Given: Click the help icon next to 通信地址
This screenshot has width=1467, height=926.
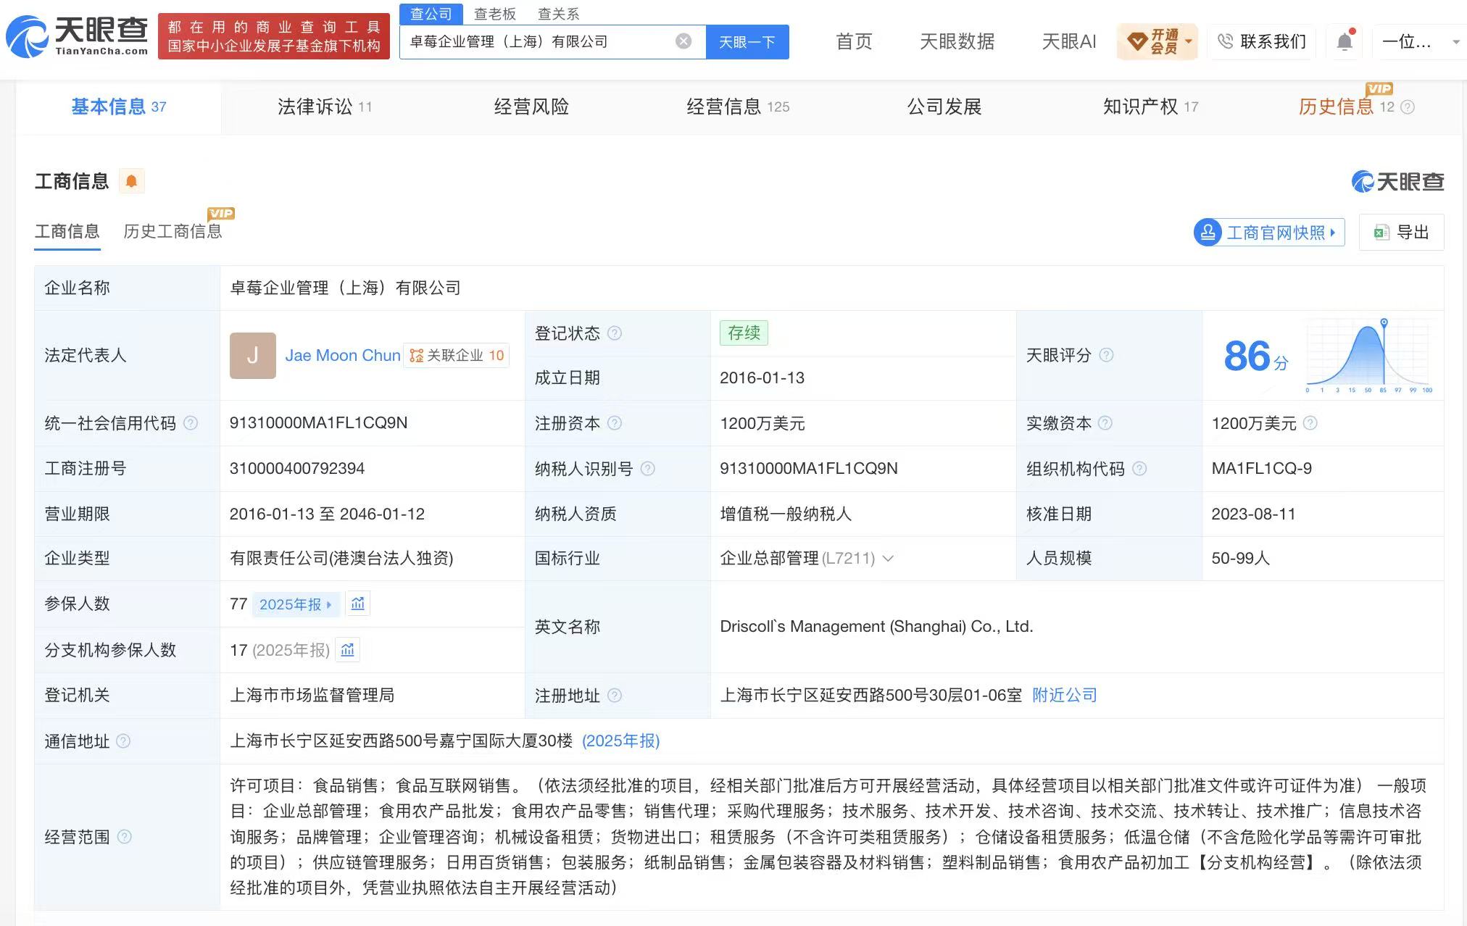Looking at the screenshot, I should (x=123, y=741).
